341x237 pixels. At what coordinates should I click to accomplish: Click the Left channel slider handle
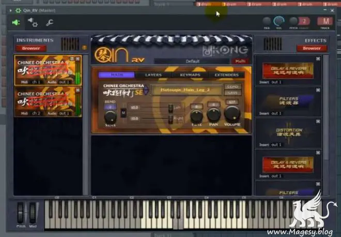[x=171, y=108]
